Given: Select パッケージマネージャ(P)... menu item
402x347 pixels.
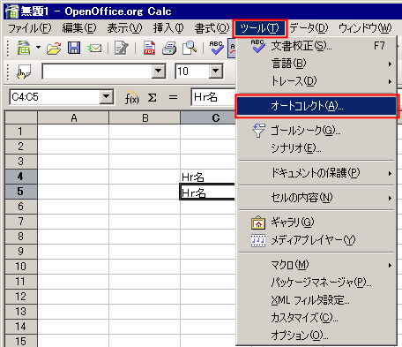Looking at the screenshot, I should coord(316,283).
